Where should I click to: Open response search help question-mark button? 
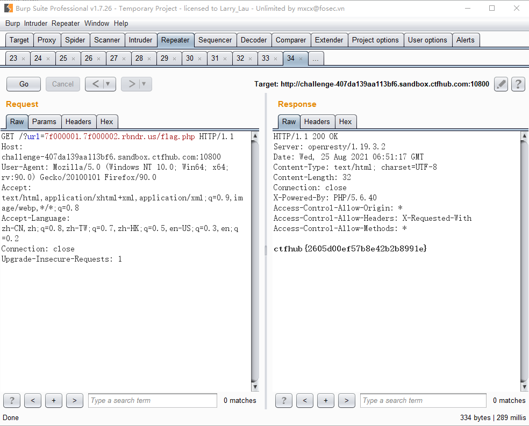tap(284, 400)
